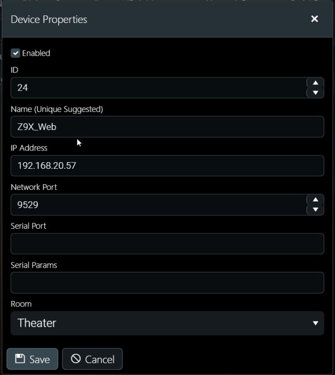Focus the ID field containing 24
Viewport: 335px width, 375px height.
[159, 88]
